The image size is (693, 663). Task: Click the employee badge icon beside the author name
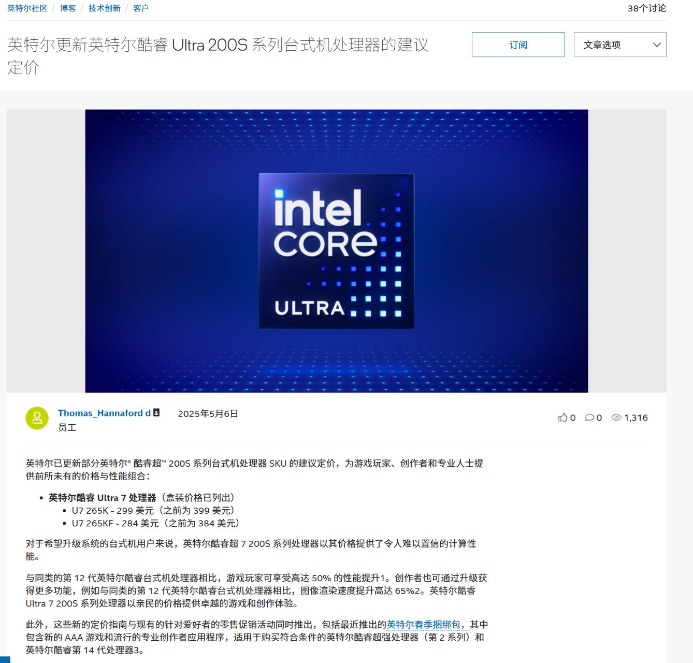(156, 412)
